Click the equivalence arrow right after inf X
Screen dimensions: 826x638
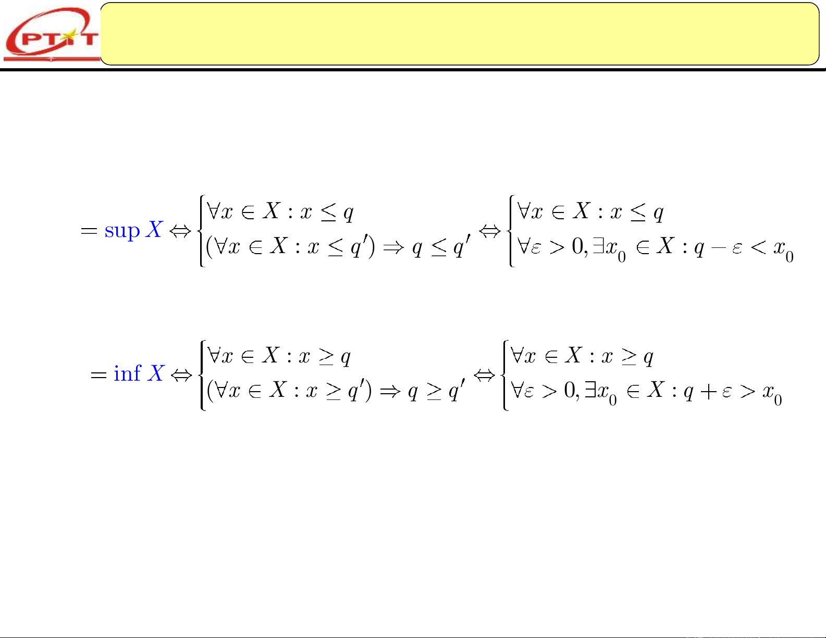point(182,374)
